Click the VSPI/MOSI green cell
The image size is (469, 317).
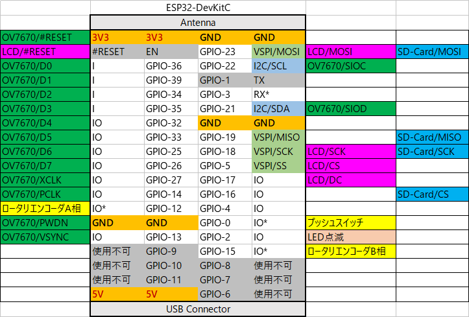click(x=278, y=51)
